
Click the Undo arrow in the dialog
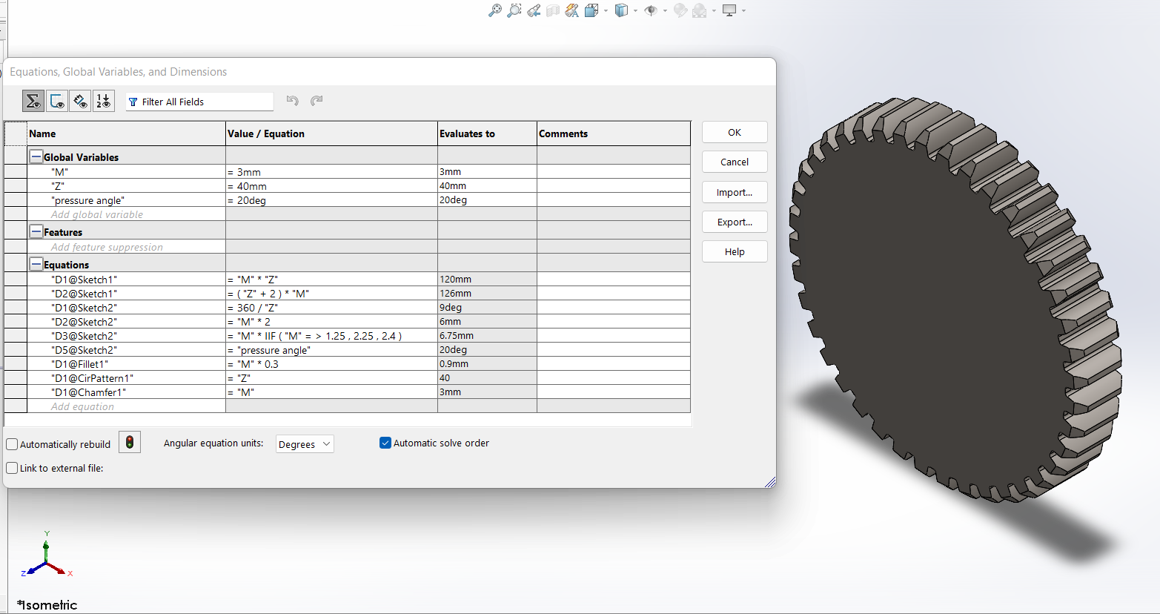tap(293, 101)
